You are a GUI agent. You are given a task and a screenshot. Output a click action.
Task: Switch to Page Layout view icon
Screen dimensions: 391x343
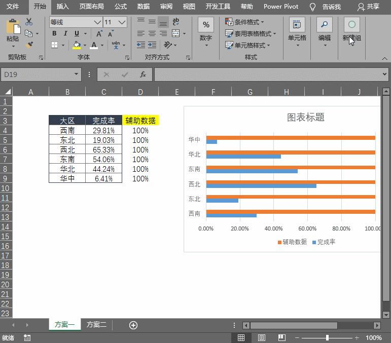(x=261, y=337)
